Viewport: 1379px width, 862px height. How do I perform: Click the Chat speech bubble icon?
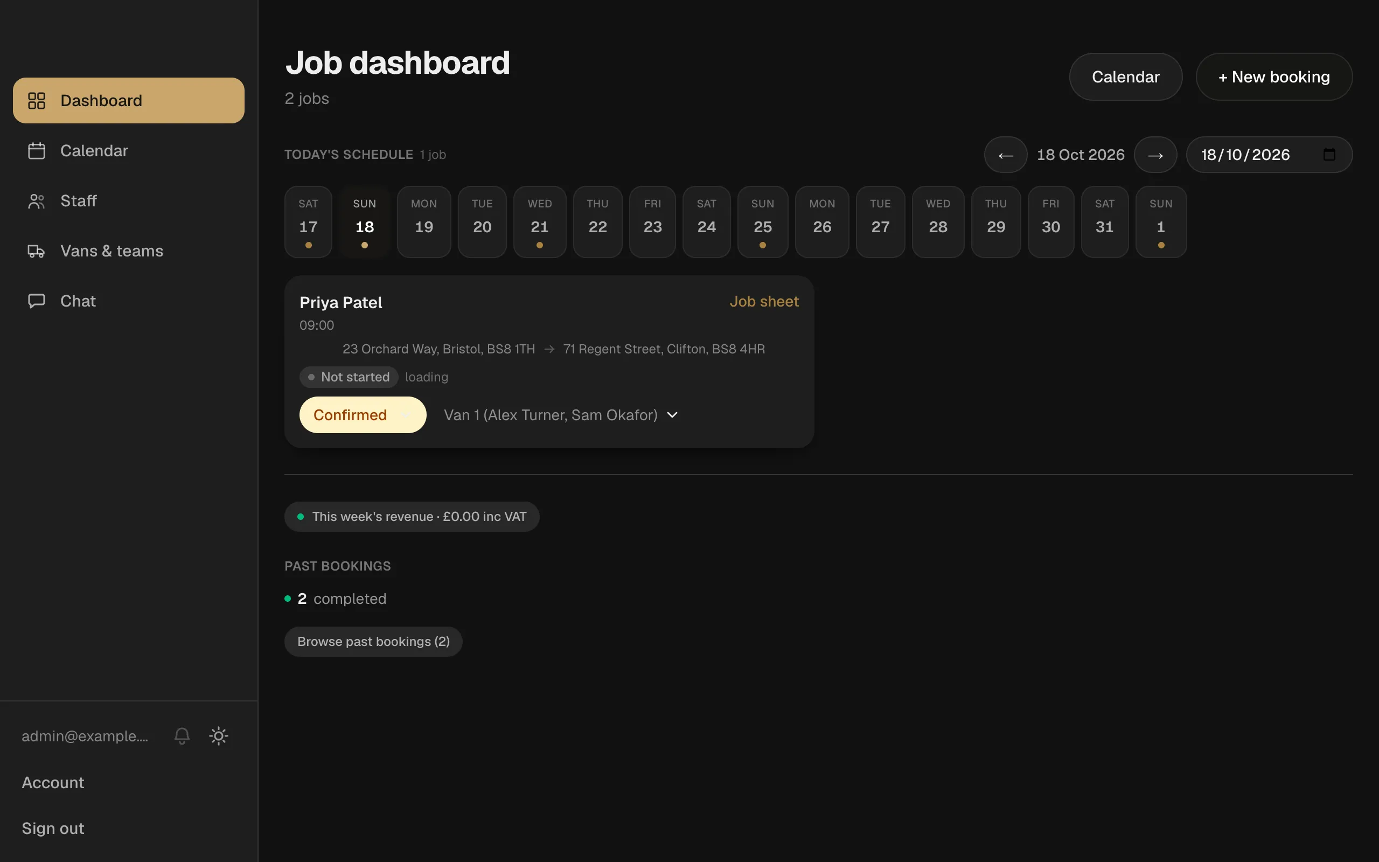[37, 301]
